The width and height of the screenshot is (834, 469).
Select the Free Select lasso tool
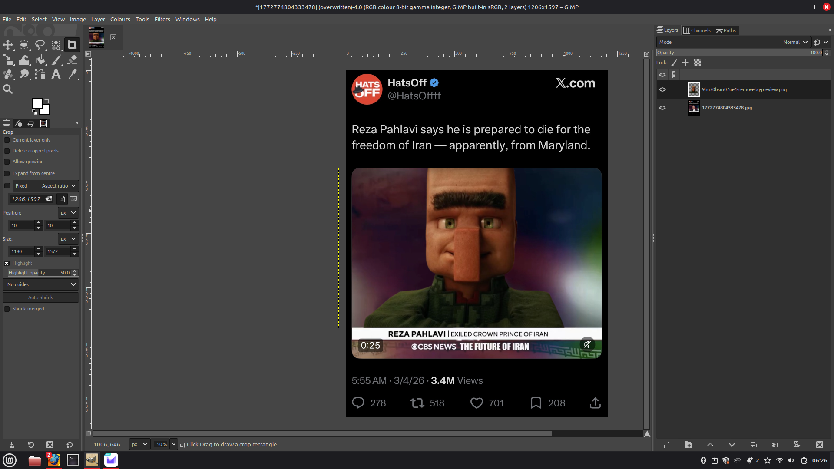(40, 45)
